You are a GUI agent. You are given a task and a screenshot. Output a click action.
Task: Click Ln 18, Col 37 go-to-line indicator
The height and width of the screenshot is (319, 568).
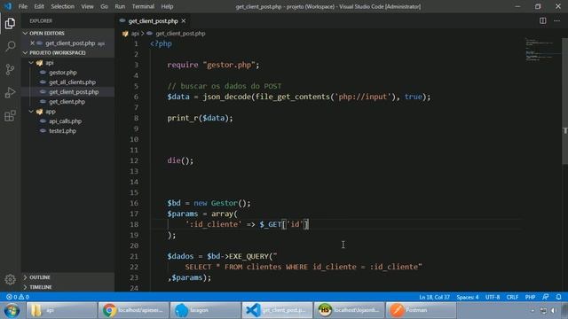tap(434, 297)
